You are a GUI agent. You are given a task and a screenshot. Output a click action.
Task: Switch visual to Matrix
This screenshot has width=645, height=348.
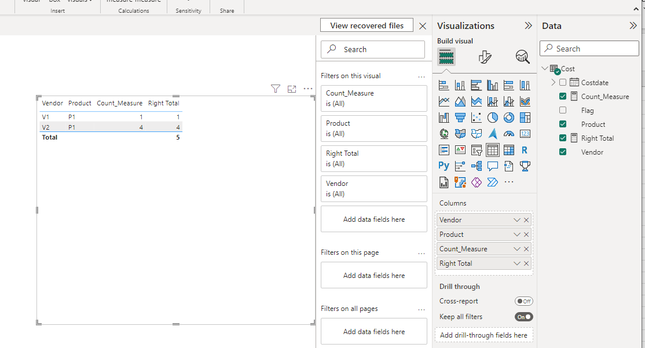509,150
